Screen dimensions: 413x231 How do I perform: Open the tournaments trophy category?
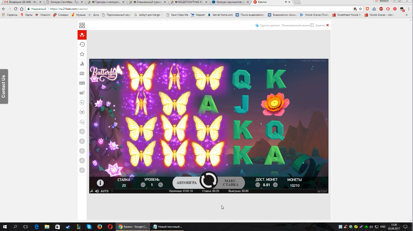tap(82, 112)
